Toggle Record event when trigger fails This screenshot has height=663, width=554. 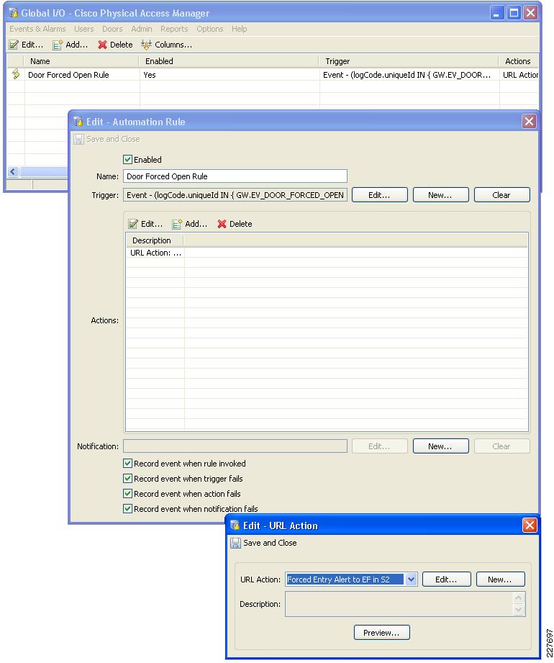click(127, 479)
